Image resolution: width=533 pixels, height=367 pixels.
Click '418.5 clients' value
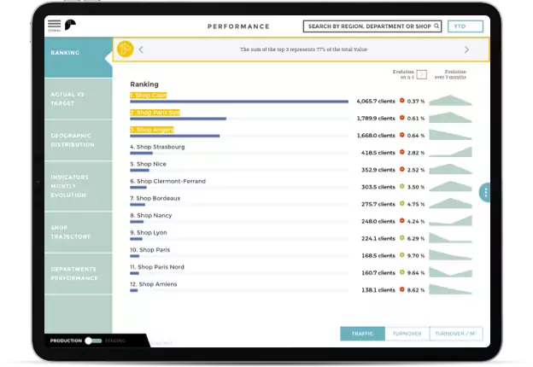(x=378, y=153)
